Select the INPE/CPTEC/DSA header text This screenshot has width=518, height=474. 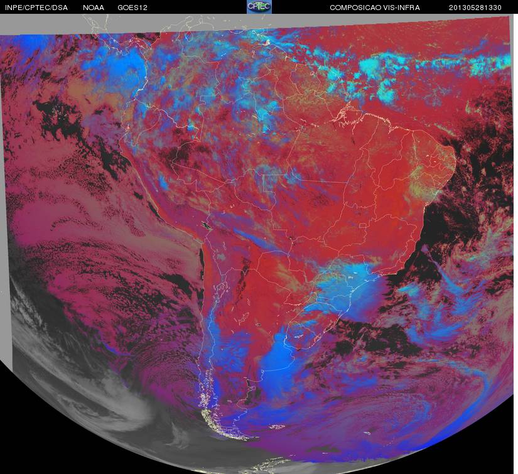coord(36,8)
